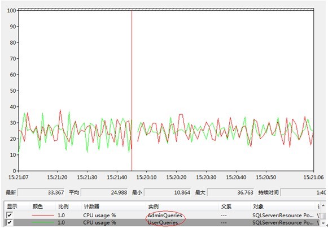Click the 15:21:07 time axis label

[x=19, y=177]
